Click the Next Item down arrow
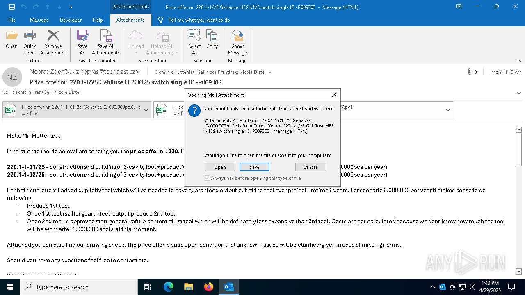This screenshot has height=295, width=525. (59, 7)
